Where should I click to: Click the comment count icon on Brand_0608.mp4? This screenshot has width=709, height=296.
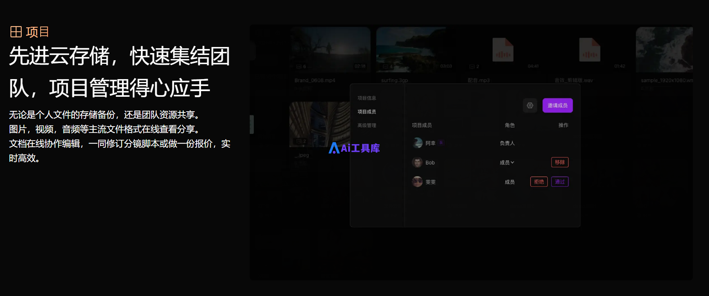pos(299,66)
